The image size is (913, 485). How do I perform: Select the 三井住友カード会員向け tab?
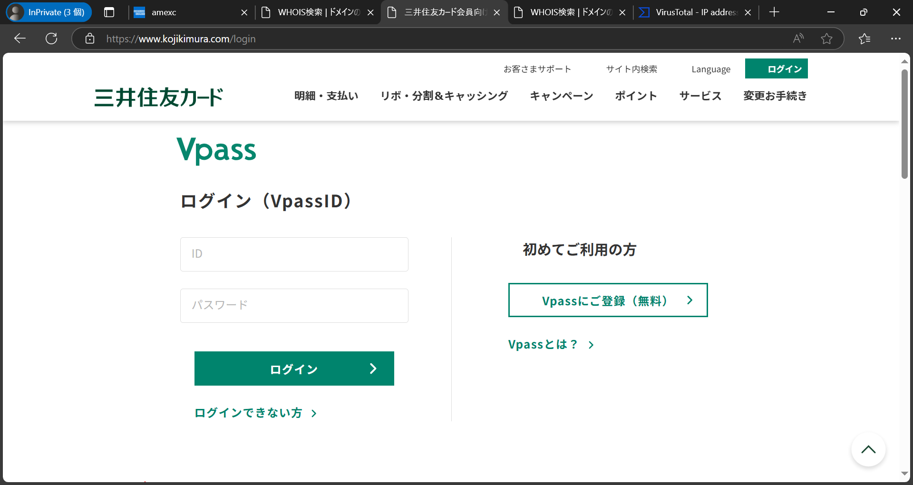click(445, 12)
